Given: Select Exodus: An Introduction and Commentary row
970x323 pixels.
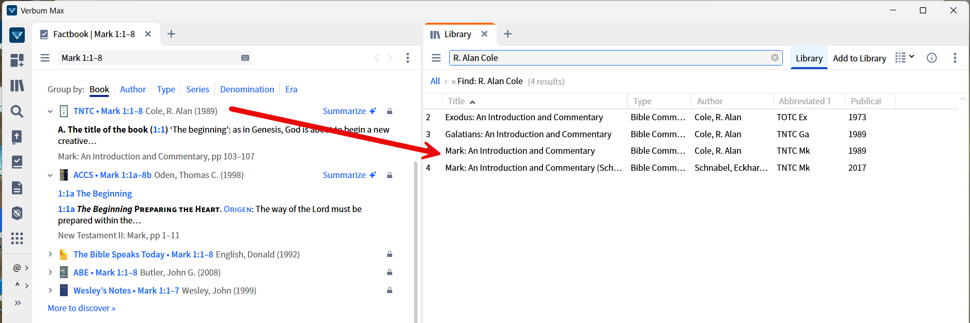Looking at the screenshot, I should tap(690, 117).
